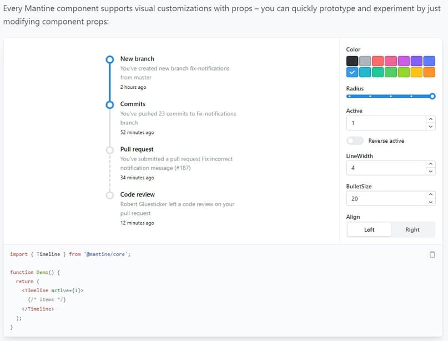
Task: Select the Right align option
Action: 412,230
